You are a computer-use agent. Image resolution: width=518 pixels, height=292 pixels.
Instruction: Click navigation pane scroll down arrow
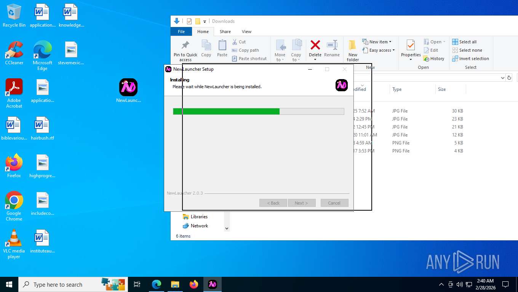[227, 229]
